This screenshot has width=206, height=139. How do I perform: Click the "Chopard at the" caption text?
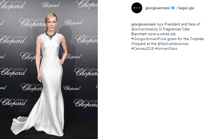pyautogui.click(x=144, y=44)
